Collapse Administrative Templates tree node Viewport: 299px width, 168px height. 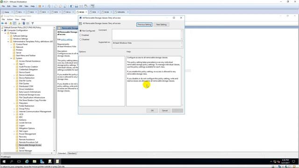(8, 42)
